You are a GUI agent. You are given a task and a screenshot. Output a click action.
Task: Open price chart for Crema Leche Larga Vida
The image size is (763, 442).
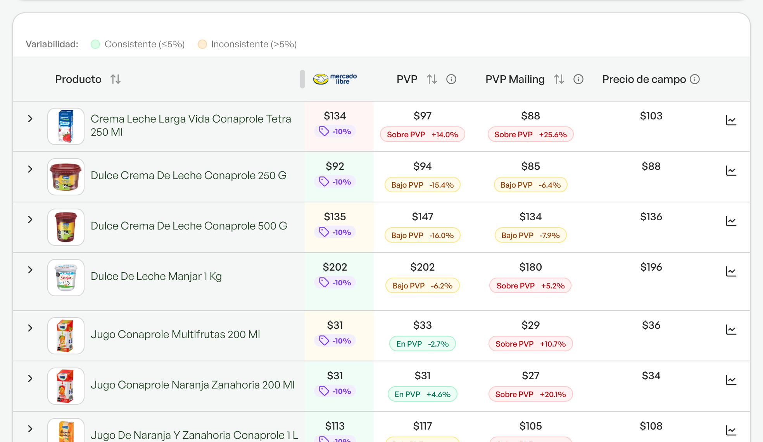click(731, 120)
